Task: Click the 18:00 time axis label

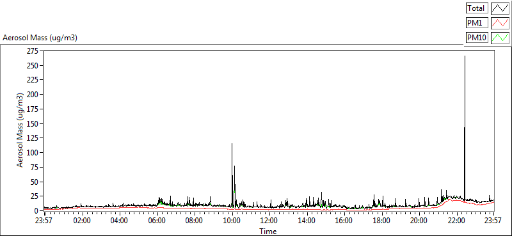Action: coord(381,220)
